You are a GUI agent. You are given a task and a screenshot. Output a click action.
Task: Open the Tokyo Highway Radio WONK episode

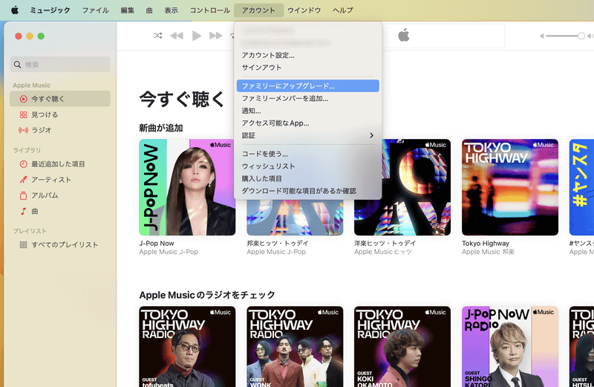click(295, 346)
